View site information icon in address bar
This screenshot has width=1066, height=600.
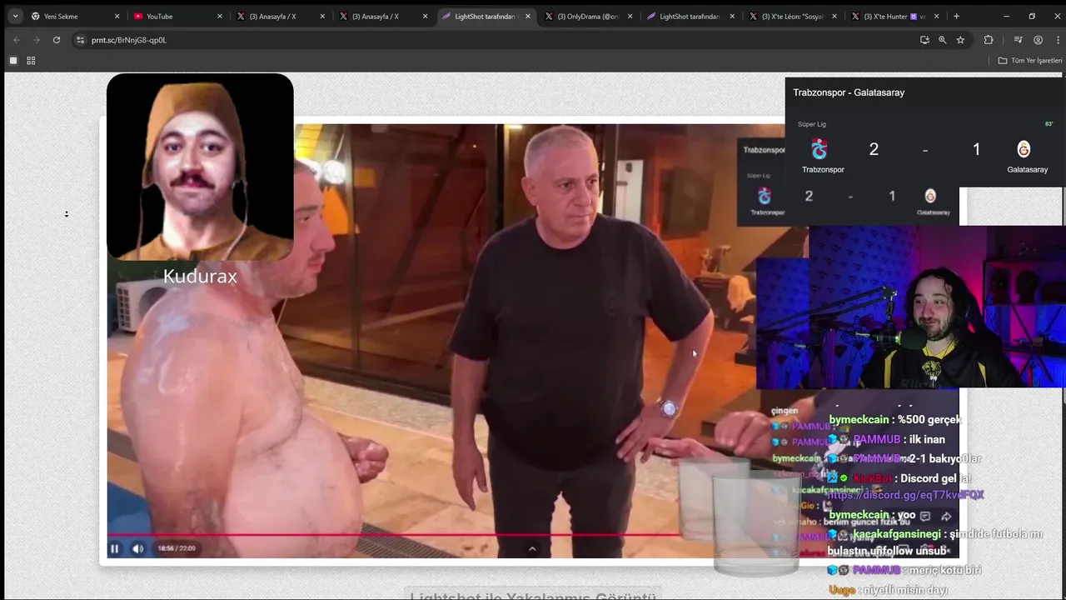(x=80, y=40)
